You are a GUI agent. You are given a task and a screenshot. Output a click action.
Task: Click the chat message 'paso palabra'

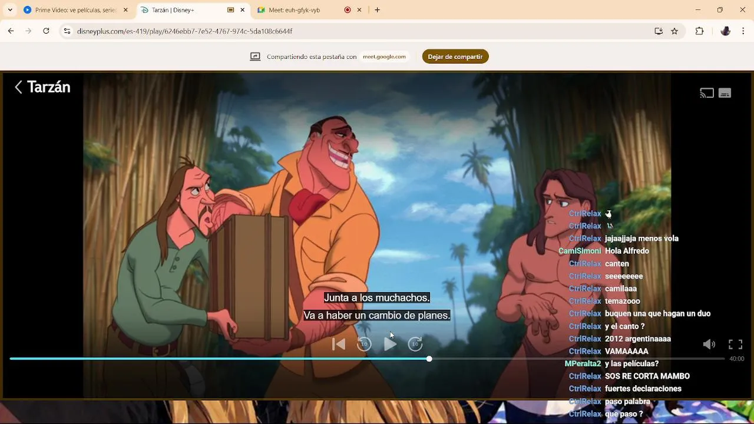[627, 402]
